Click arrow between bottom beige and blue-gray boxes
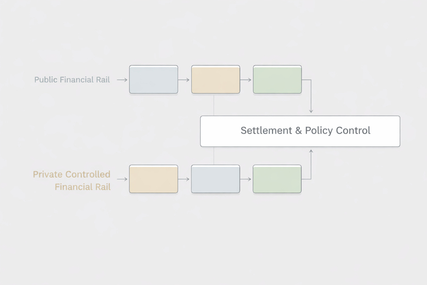The height and width of the screenshot is (285, 427). (x=184, y=179)
